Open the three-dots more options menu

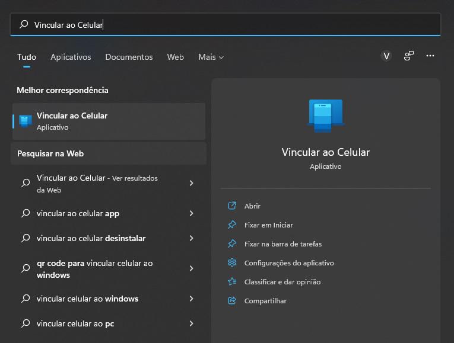pos(430,56)
